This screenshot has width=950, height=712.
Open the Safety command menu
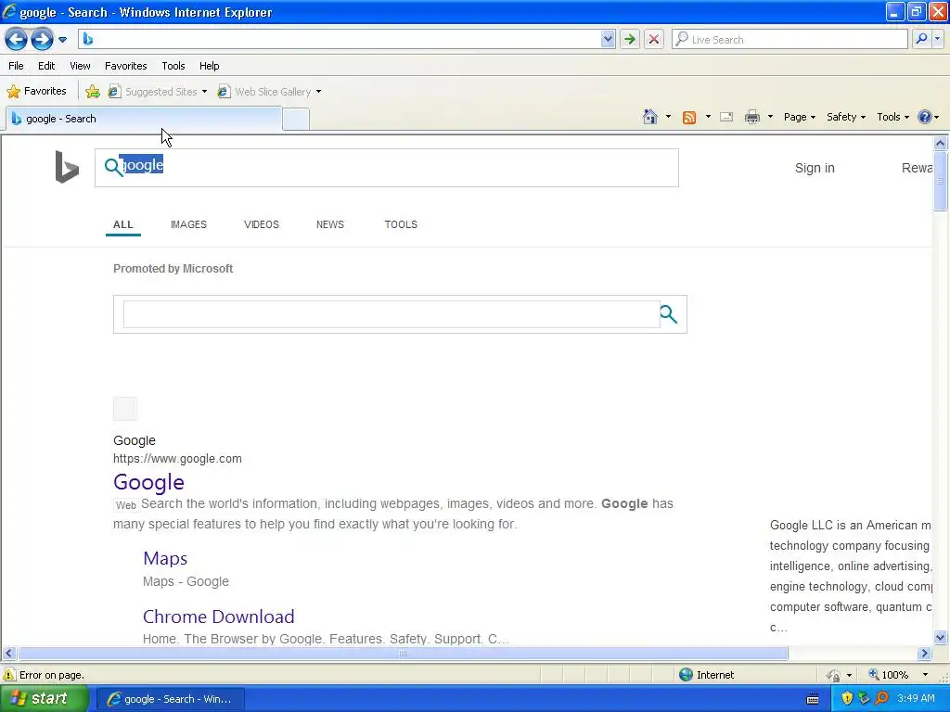pos(846,117)
